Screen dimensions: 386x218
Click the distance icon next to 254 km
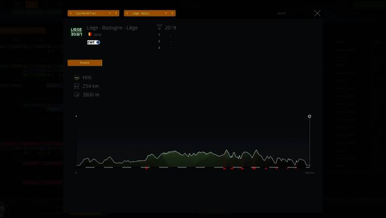coord(77,86)
